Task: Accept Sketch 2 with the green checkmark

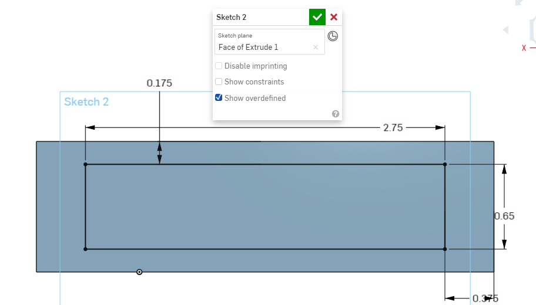Action: 317,17
